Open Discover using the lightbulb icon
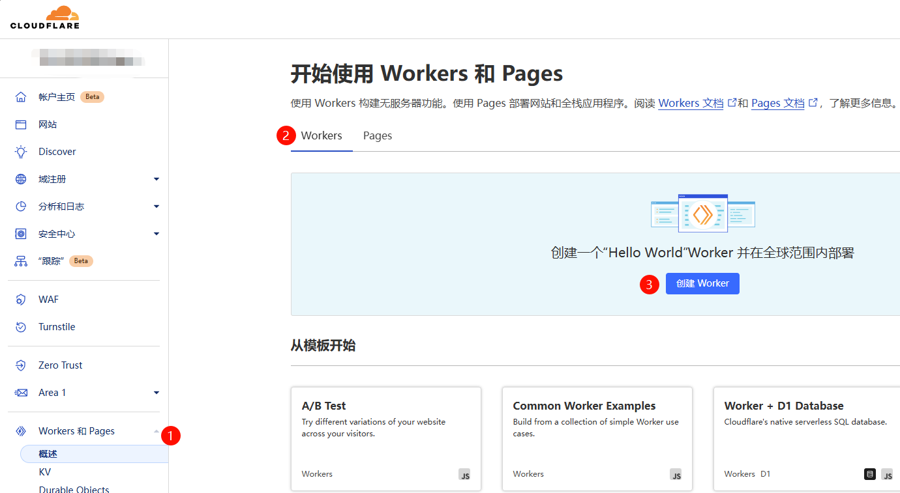 click(20, 151)
